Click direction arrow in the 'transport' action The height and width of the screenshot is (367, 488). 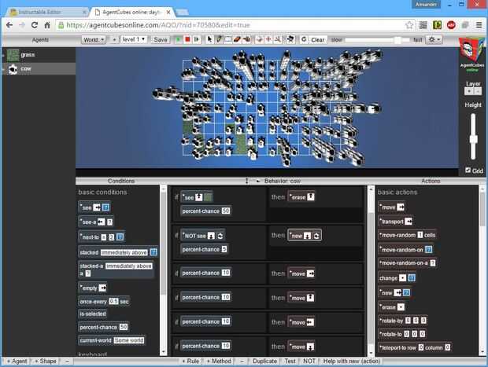pos(409,222)
